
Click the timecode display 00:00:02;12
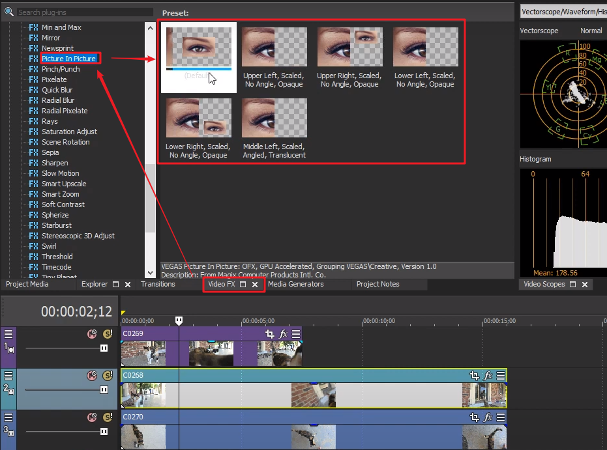point(76,311)
